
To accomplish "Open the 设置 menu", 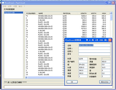I will coord(15,6).
